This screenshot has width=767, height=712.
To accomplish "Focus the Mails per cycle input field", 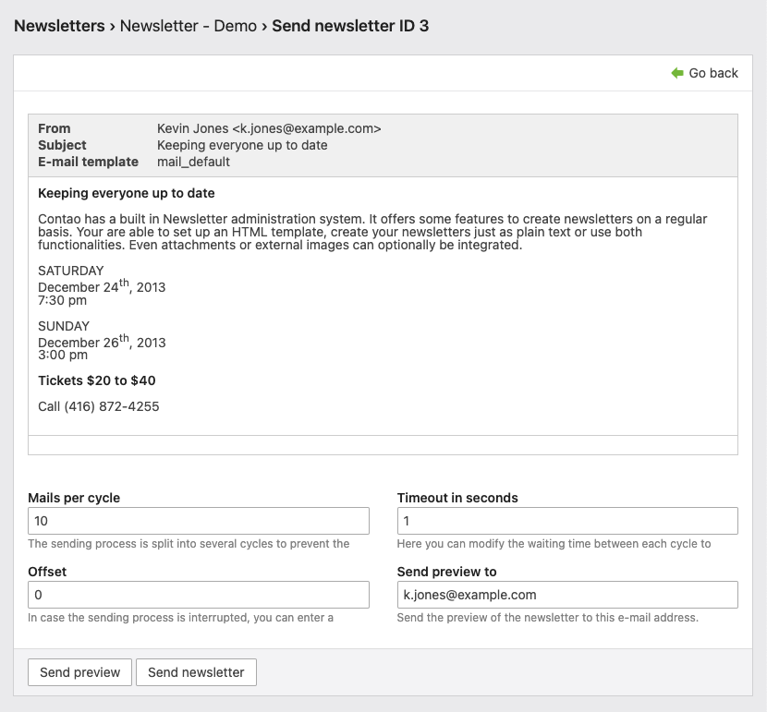I will (x=199, y=521).
